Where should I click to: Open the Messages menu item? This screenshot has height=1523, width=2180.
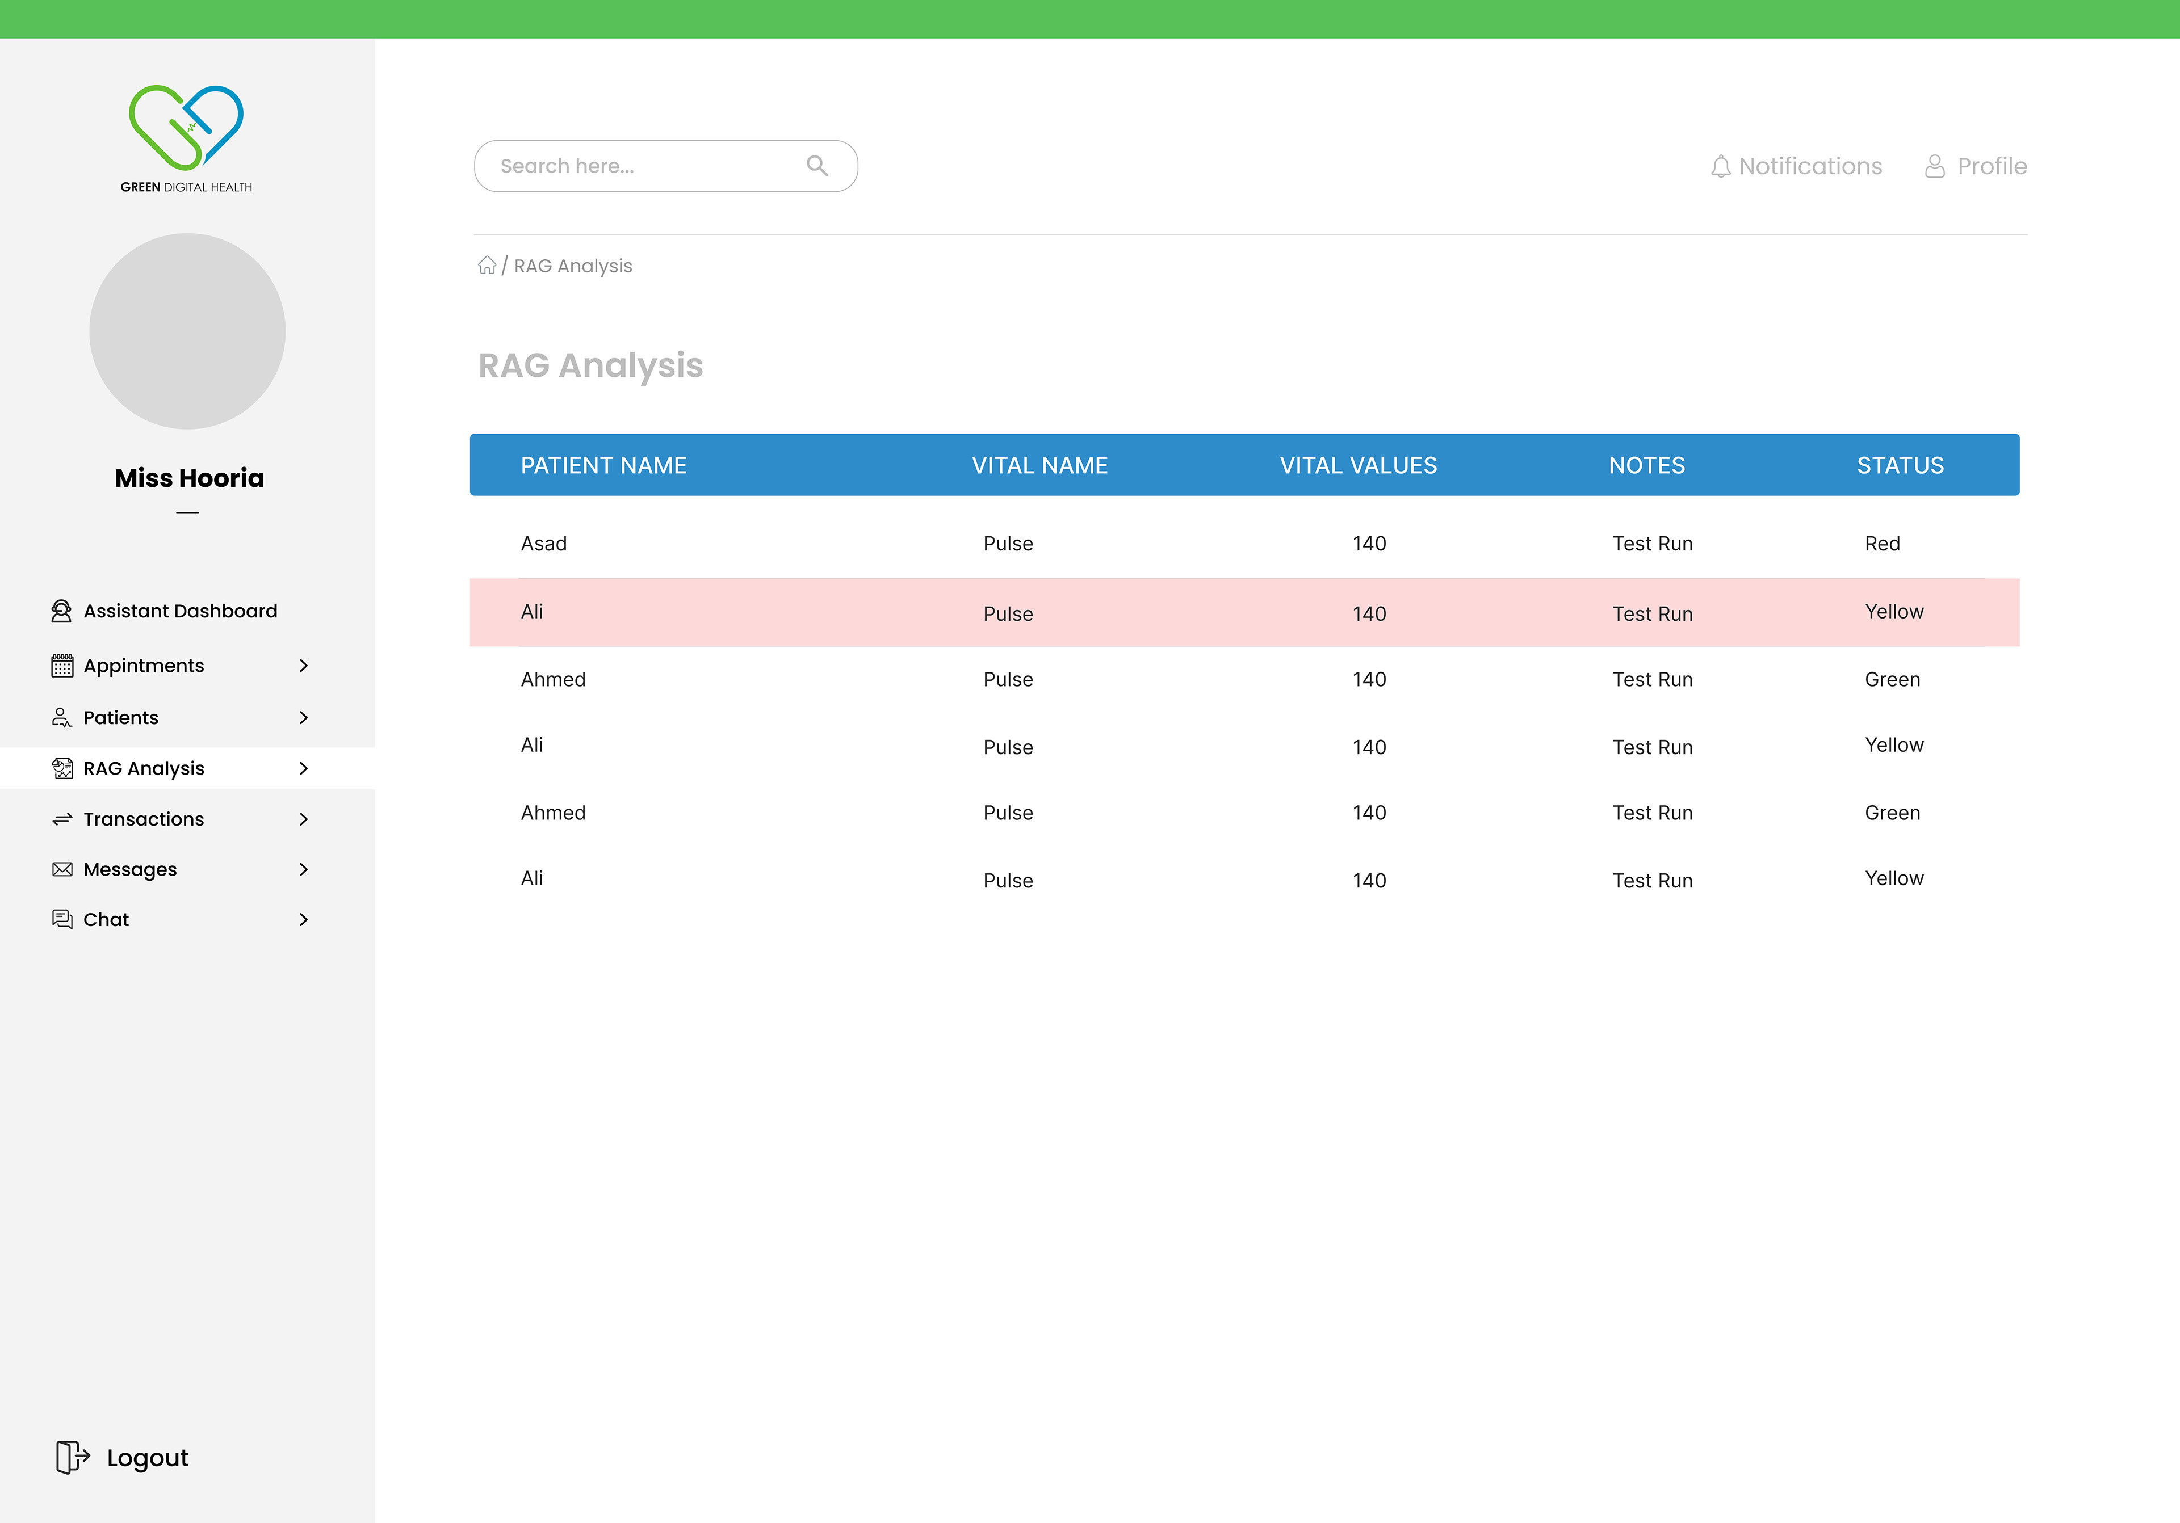(x=130, y=869)
